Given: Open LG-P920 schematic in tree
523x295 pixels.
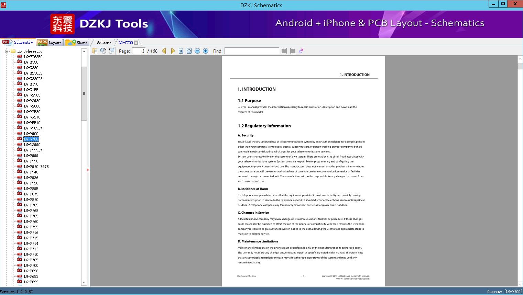Looking at the screenshot, I should coord(31,183).
